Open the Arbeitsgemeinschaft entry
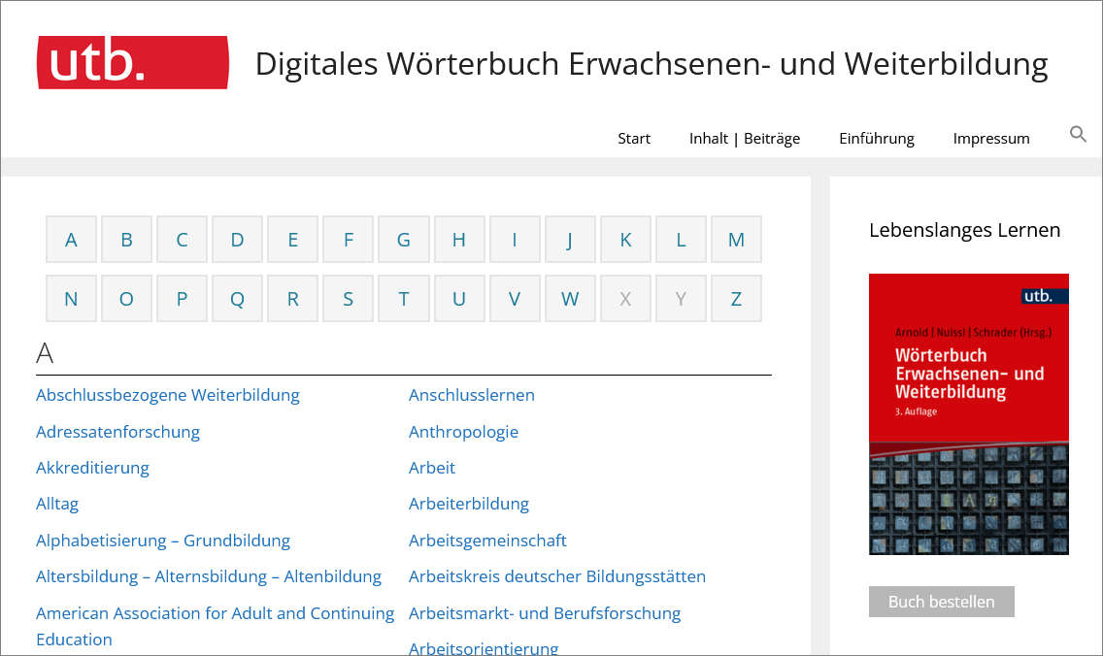 point(487,541)
